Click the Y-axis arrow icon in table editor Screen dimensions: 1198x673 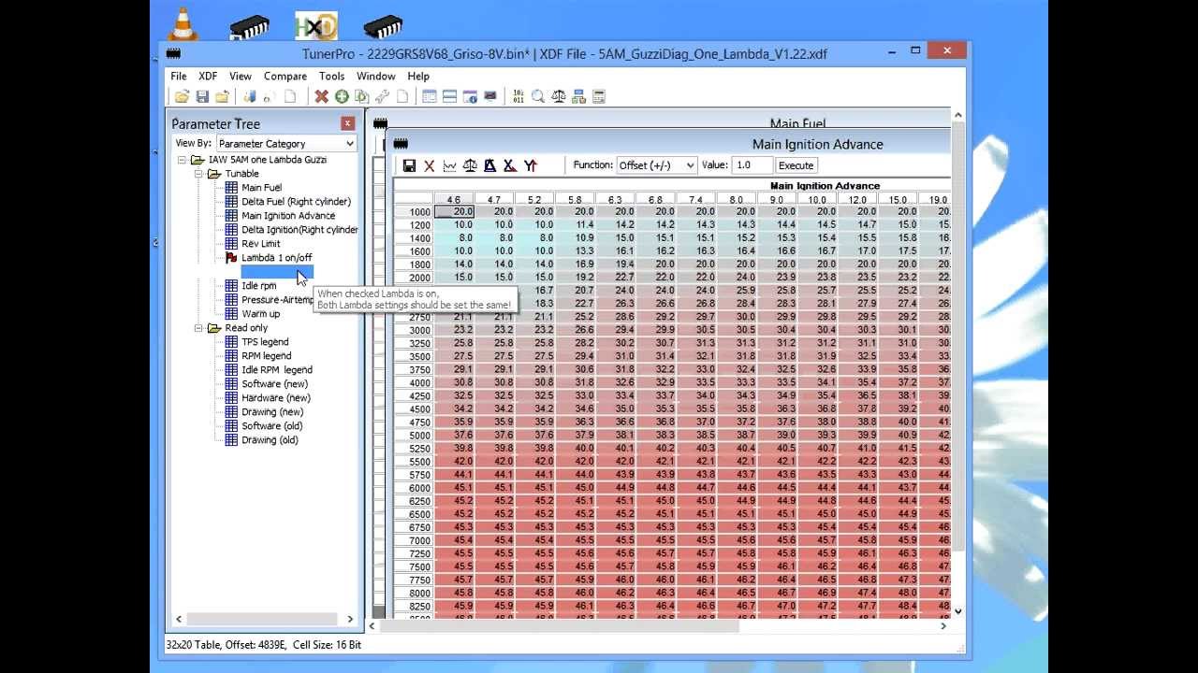click(x=531, y=165)
